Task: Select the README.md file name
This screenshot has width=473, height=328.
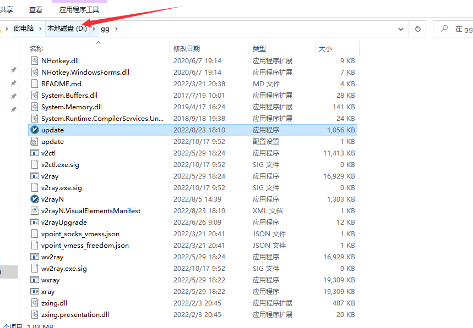Action: pos(61,84)
